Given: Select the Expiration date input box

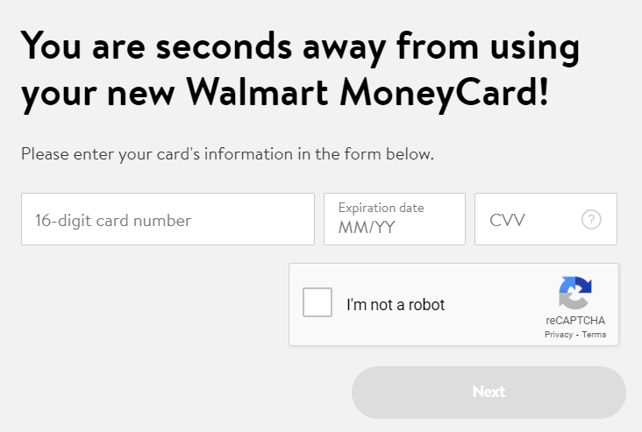Looking at the screenshot, I should (395, 219).
